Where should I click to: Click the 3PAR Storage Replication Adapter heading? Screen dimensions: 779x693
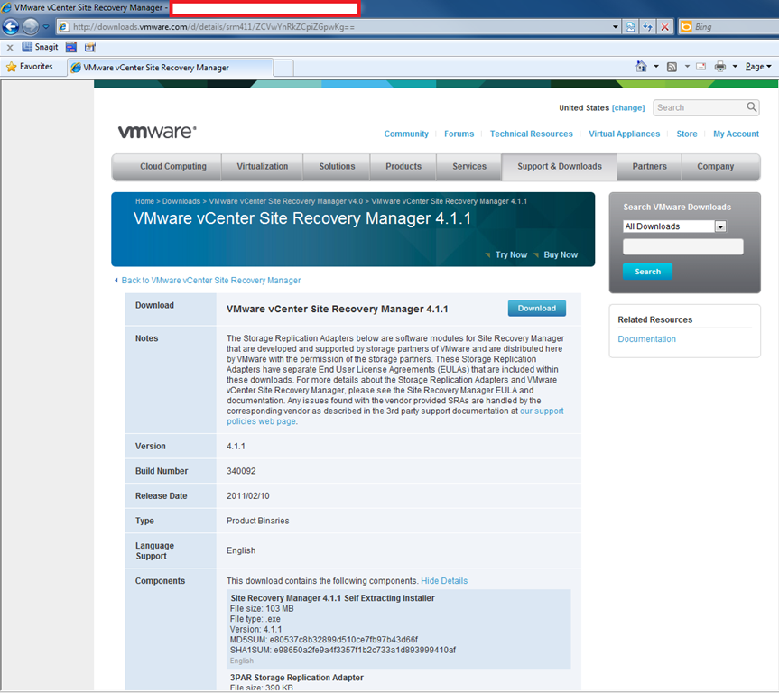pos(297,678)
